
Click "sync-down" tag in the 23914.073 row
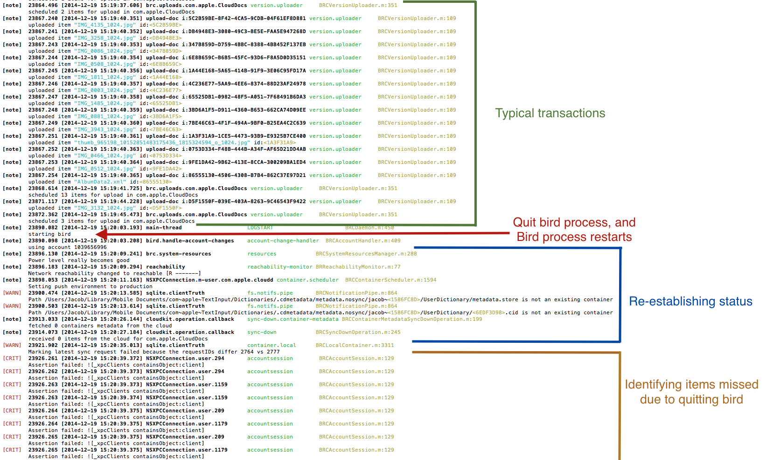[262, 333]
